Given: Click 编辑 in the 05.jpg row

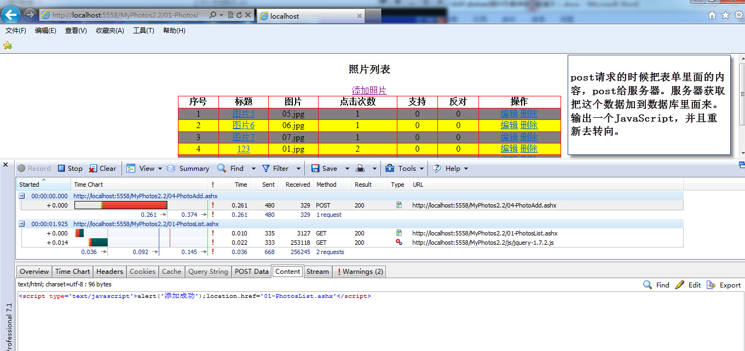Looking at the screenshot, I should 509,113.
